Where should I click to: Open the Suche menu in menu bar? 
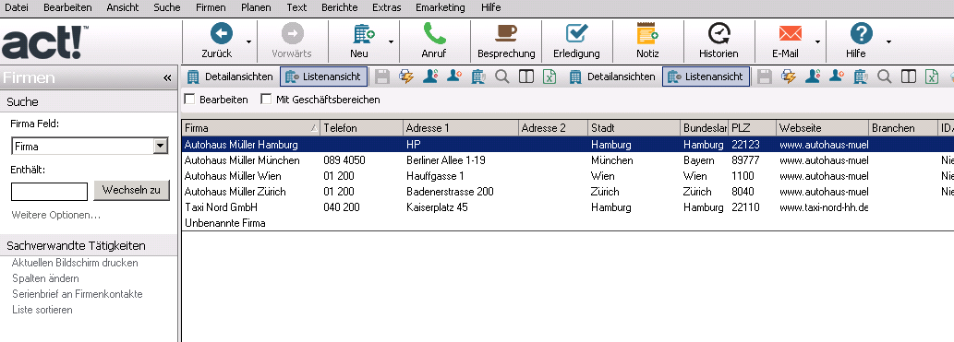(167, 7)
